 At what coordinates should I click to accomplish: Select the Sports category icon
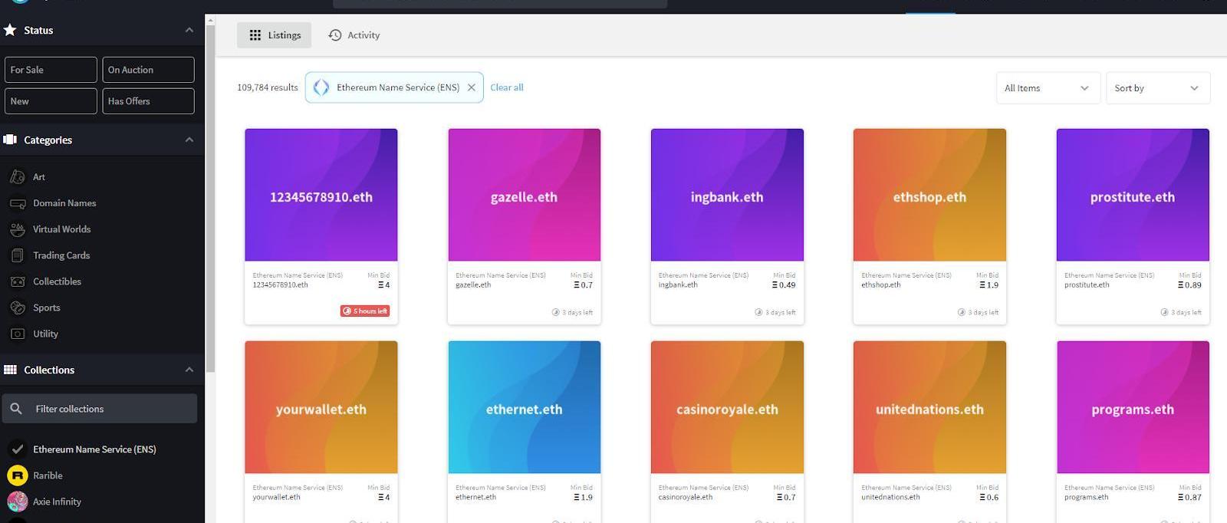(x=18, y=308)
